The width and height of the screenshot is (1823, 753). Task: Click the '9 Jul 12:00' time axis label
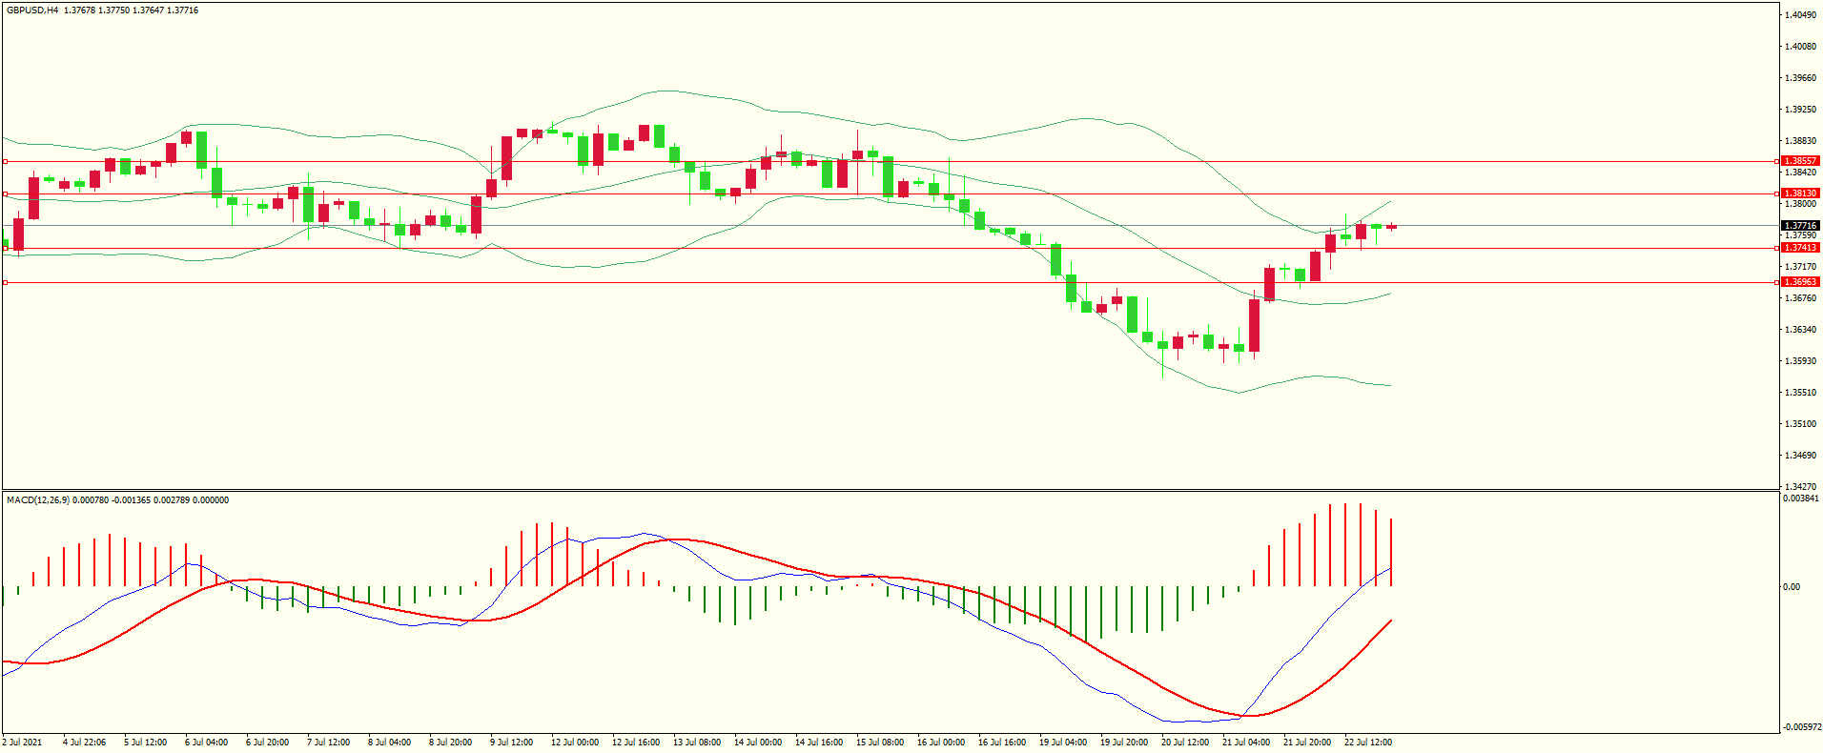(512, 743)
